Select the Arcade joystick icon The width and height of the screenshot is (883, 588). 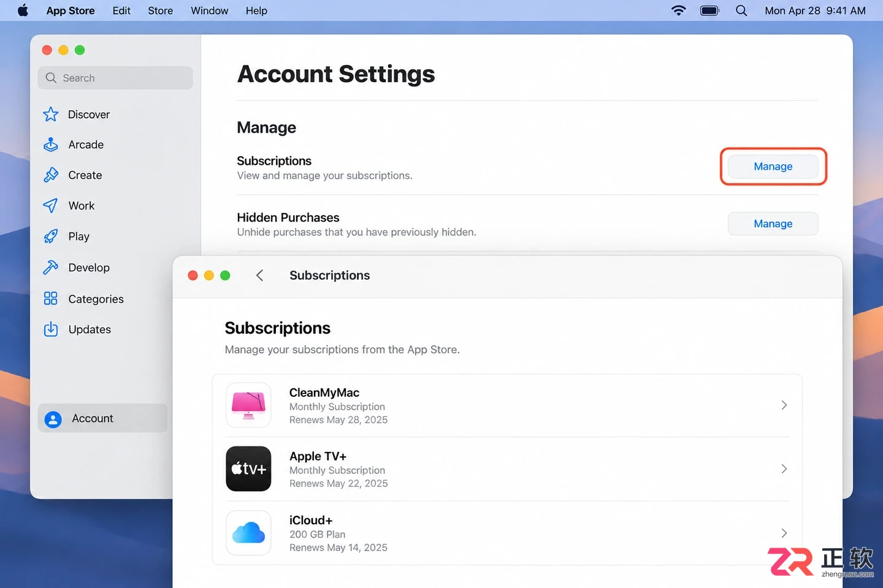pyautogui.click(x=51, y=145)
